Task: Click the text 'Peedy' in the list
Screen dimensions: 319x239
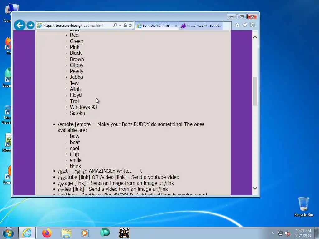Action: click(77, 71)
